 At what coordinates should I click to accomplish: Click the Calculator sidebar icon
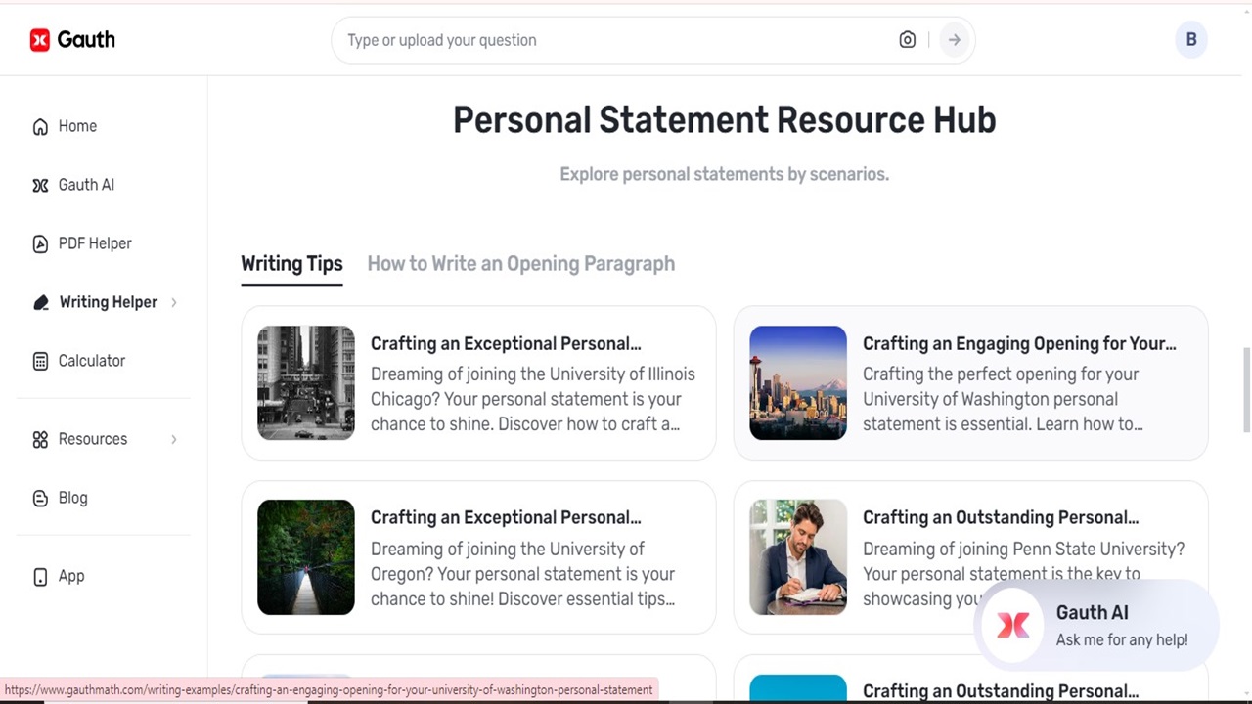tap(40, 361)
